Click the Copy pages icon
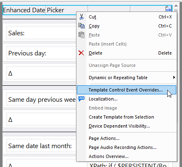This screenshot has width=182, height=167. pos(81,26)
